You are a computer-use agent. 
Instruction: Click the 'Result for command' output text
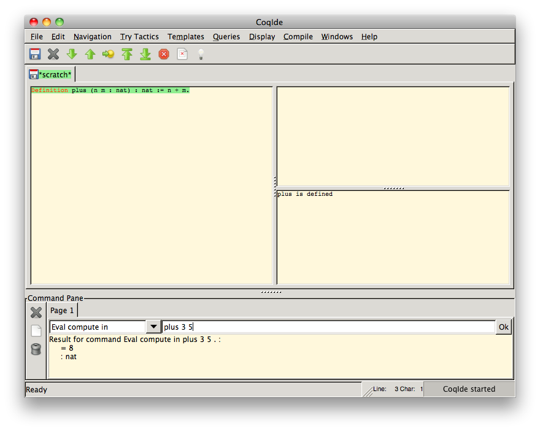(135, 340)
